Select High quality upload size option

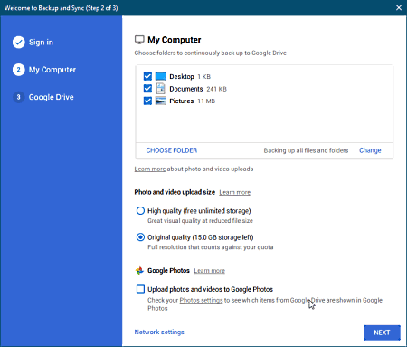(x=140, y=210)
